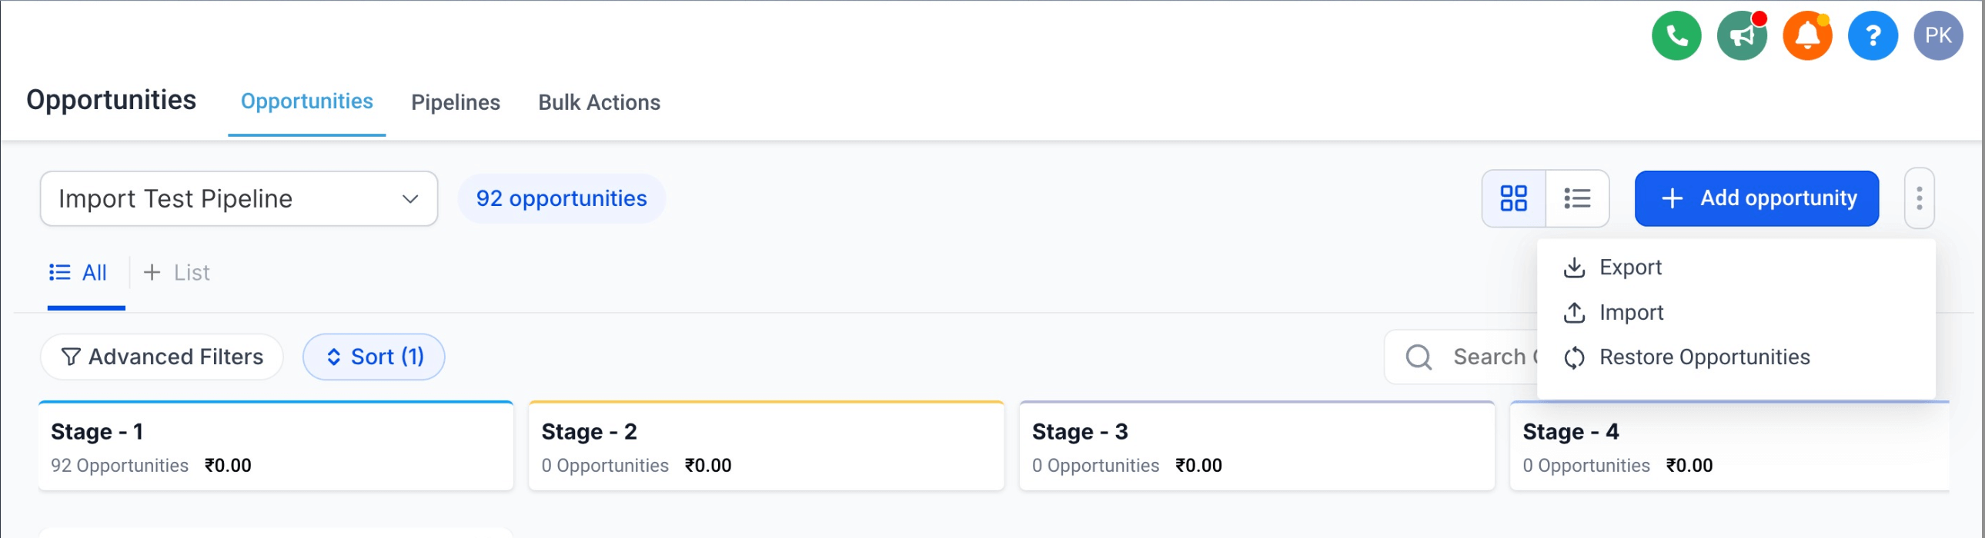This screenshot has height=538, width=1985.
Task: Expand the Import Test Pipeline dropdown
Action: [x=239, y=198]
